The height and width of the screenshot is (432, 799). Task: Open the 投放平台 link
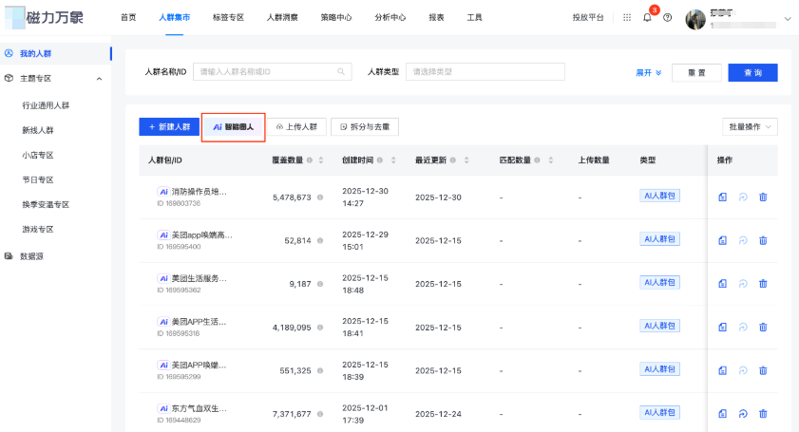tap(588, 17)
